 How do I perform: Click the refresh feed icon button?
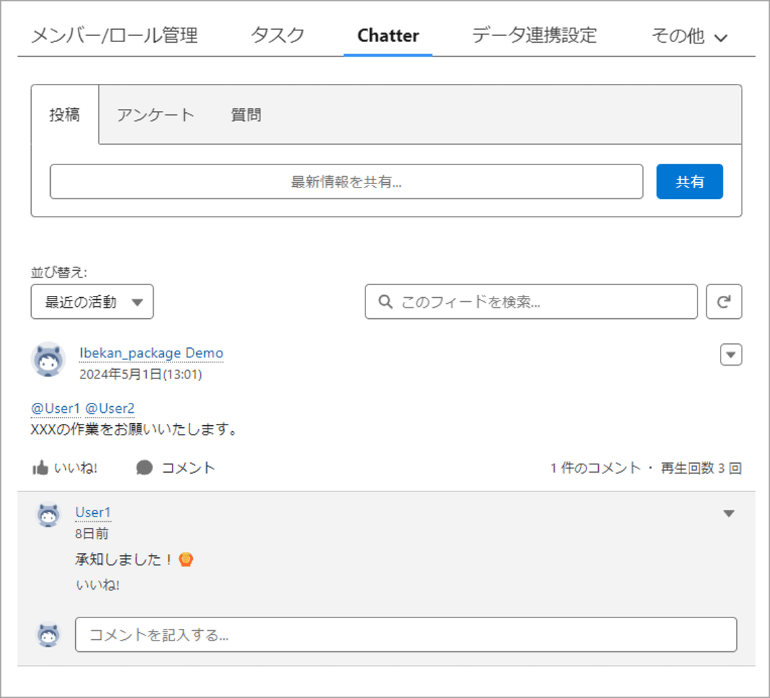tap(724, 302)
